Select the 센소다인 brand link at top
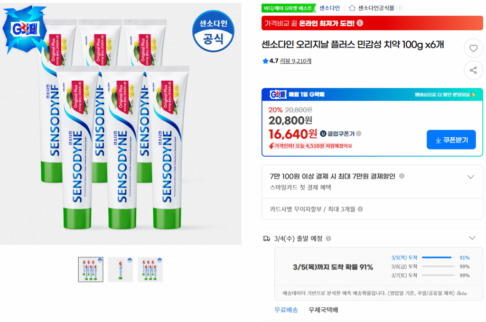 coord(330,8)
